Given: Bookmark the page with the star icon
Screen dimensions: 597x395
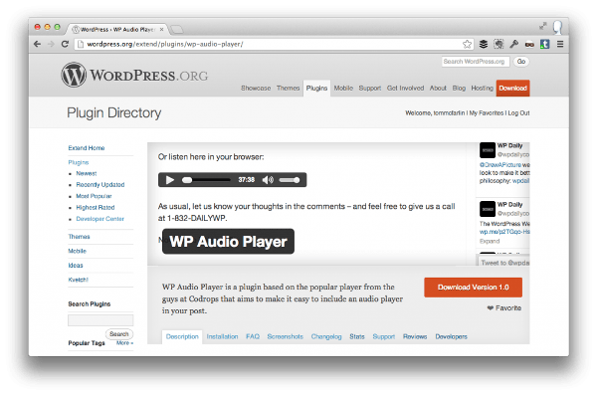Looking at the screenshot, I should pos(467,44).
